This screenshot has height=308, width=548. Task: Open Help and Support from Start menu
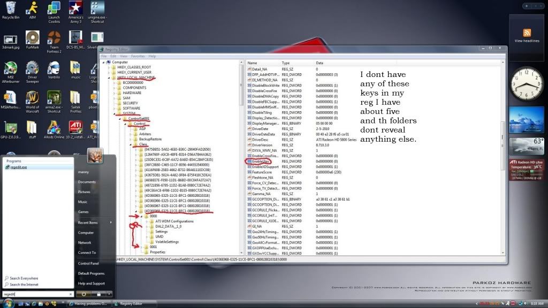(91, 283)
